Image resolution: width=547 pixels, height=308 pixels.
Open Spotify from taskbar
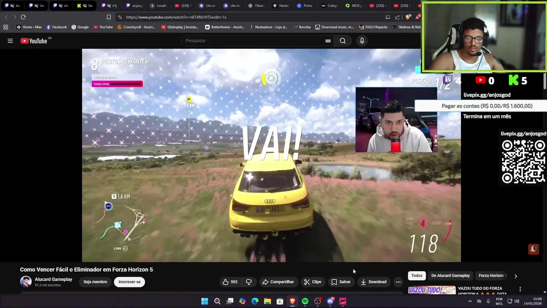tap(305, 301)
